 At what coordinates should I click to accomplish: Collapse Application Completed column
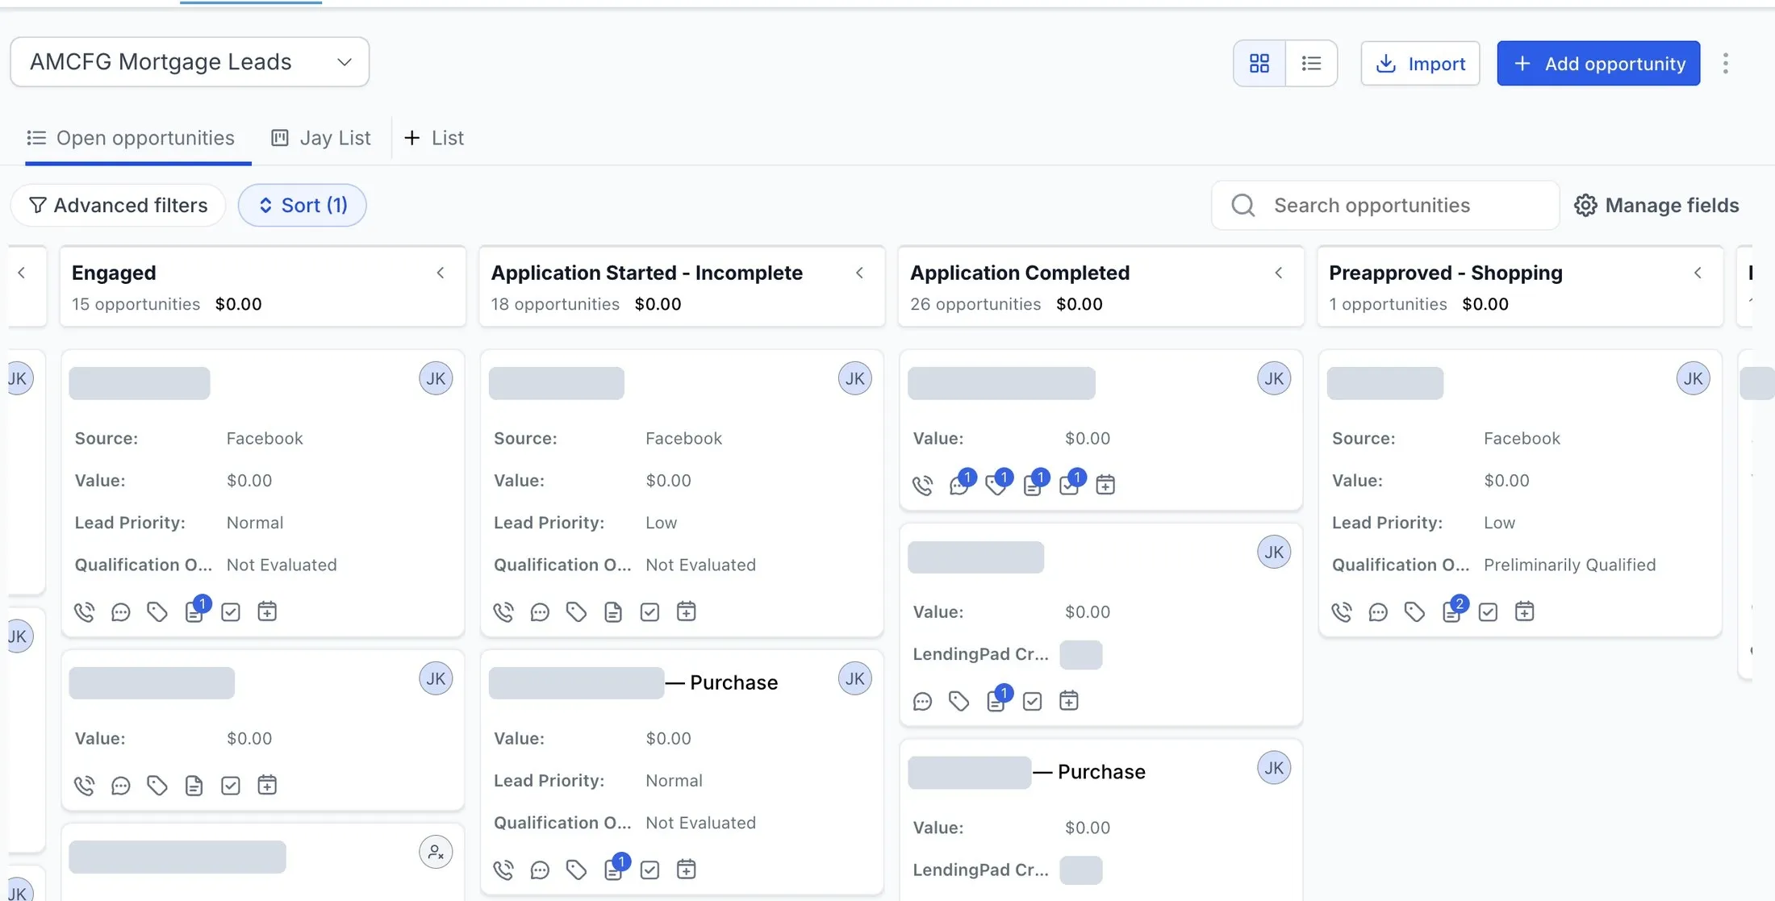1279,273
